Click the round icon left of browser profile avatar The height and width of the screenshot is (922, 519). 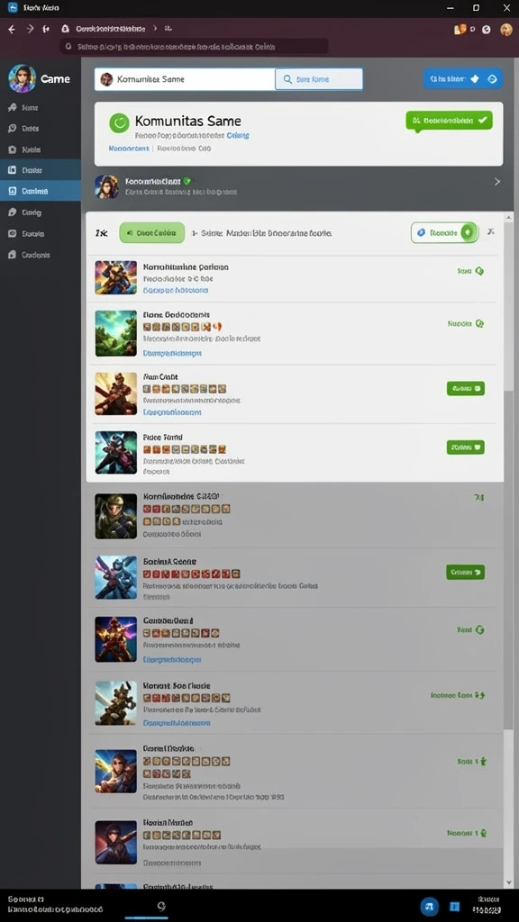click(486, 30)
